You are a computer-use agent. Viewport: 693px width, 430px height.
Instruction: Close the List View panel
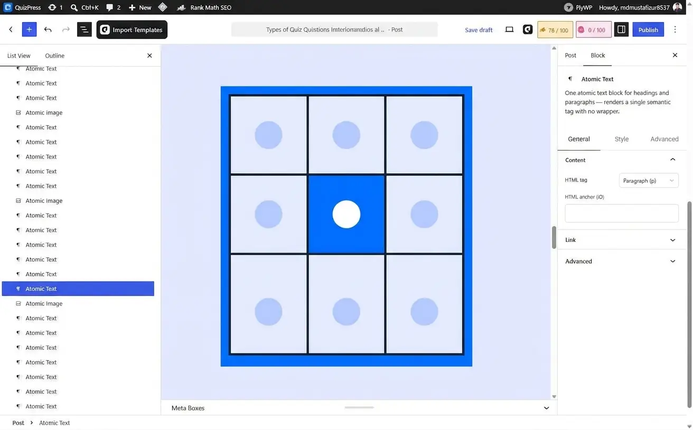tap(149, 55)
